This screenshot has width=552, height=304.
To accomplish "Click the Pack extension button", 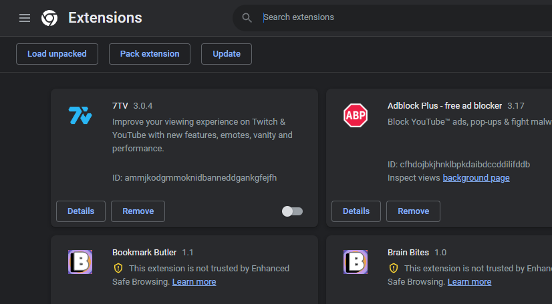I will (x=150, y=54).
